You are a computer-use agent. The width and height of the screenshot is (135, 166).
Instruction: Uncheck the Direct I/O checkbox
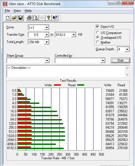click(97, 26)
